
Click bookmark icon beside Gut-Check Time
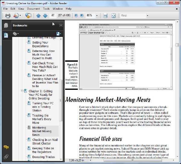click(29, 63)
